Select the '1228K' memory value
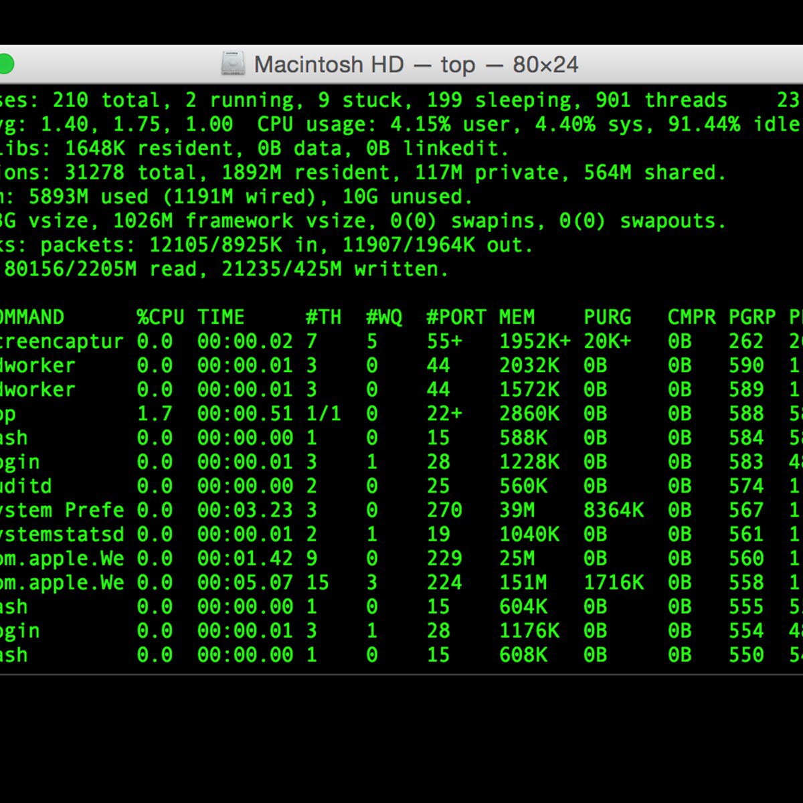The height and width of the screenshot is (803, 803). 529,462
